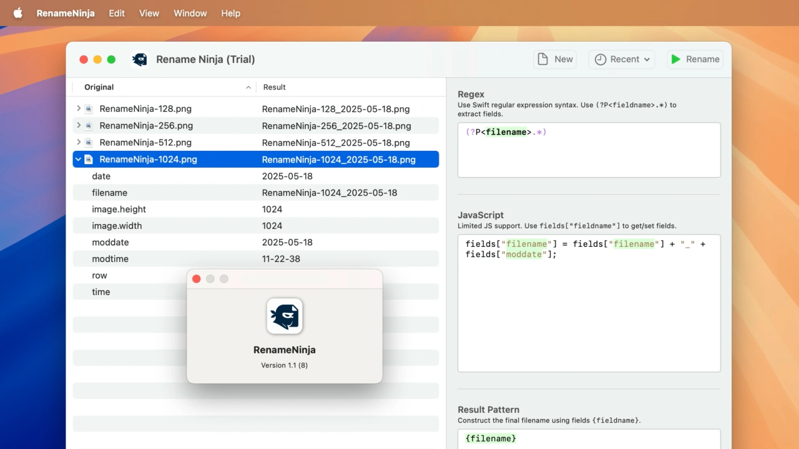Expand the RenameNinja-128.png row
799x449 pixels.
(x=79, y=109)
